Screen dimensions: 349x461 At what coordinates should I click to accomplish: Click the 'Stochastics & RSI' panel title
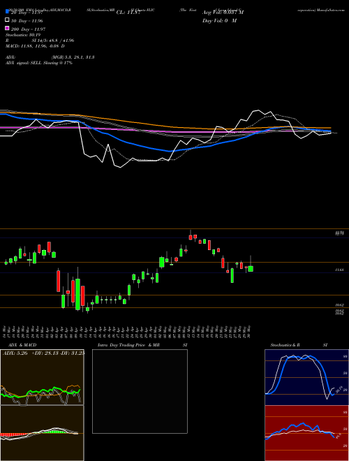coord(299,345)
